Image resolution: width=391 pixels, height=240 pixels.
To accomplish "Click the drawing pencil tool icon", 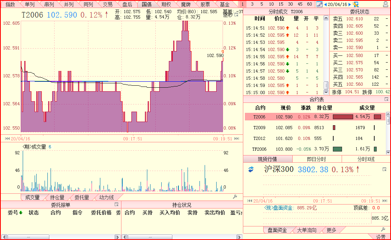I will point(319,4).
